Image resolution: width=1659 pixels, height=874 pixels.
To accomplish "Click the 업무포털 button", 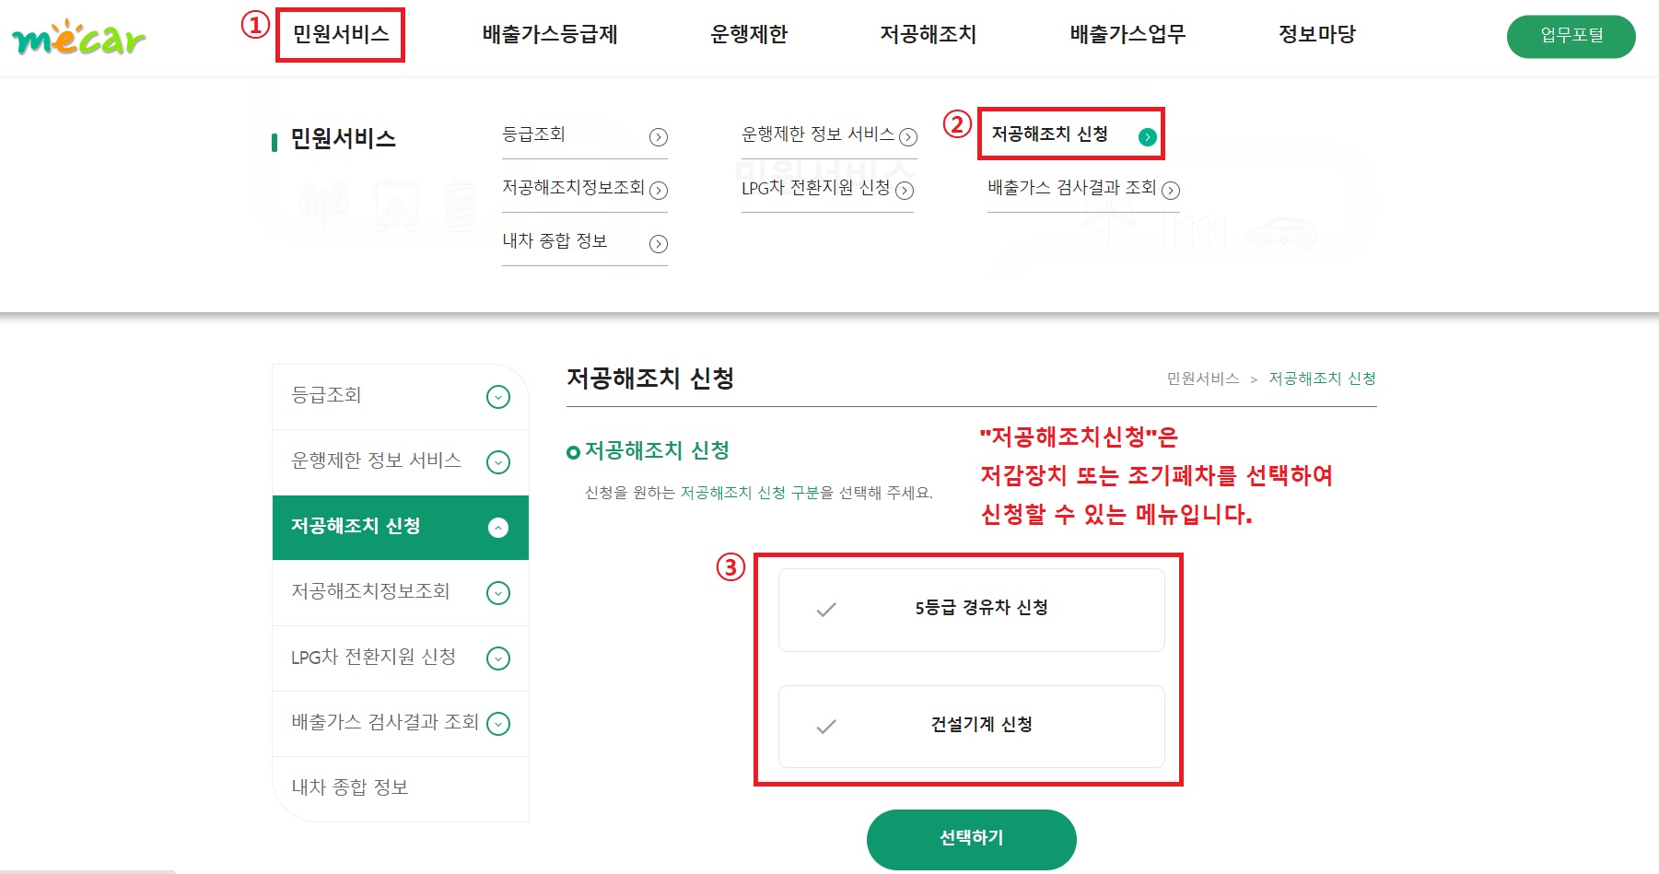I will click(x=1571, y=36).
